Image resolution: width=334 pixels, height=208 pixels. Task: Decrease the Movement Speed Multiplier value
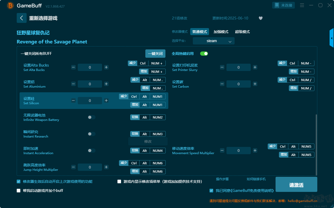coord(222,151)
